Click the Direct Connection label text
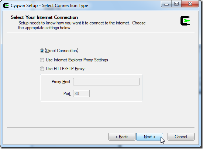The image size is (203, 149). [62, 51]
